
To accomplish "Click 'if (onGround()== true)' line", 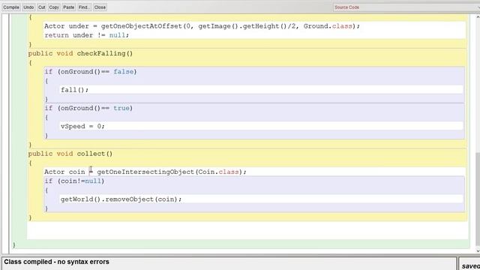I will pos(88,108).
